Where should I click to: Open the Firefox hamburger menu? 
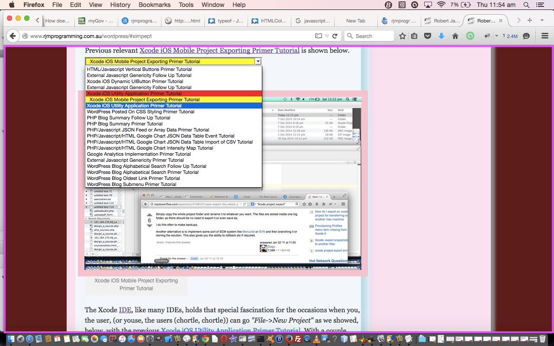pyautogui.click(x=545, y=36)
